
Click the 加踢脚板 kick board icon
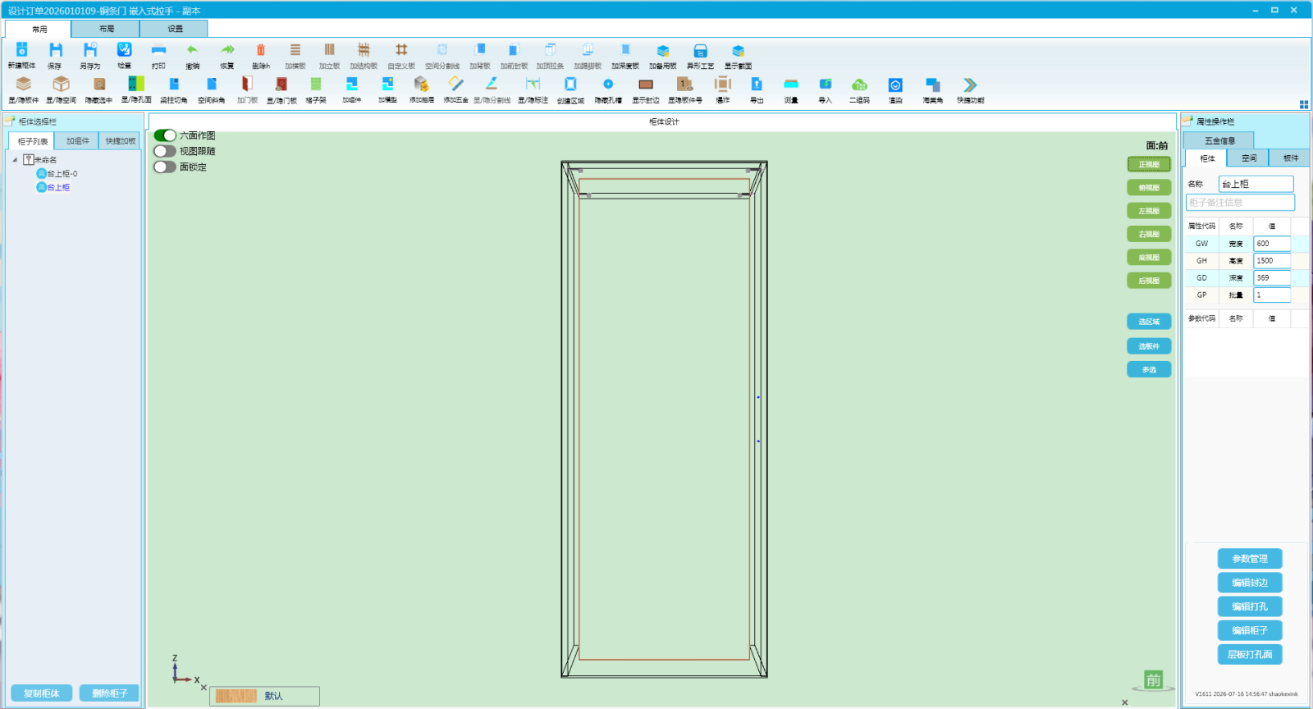point(588,50)
